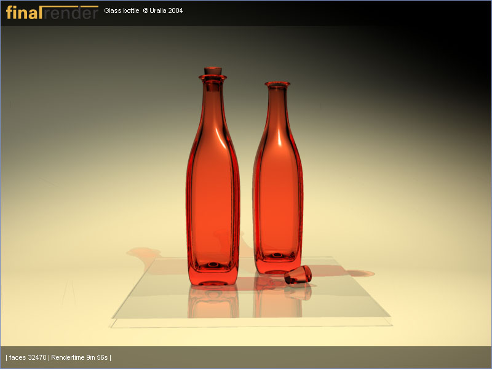Click the 'faces 32470' status text
The height and width of the screenshot is (369, 492).
tap(28, 357)
